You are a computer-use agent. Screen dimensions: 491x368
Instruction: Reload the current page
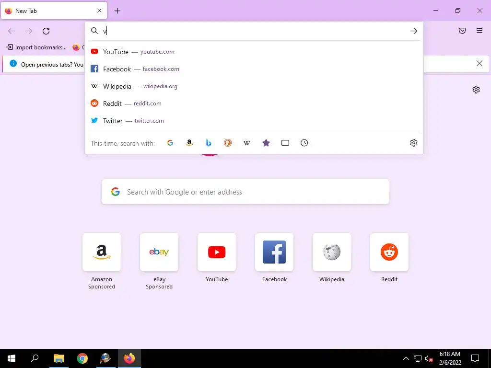coord(46,31)
